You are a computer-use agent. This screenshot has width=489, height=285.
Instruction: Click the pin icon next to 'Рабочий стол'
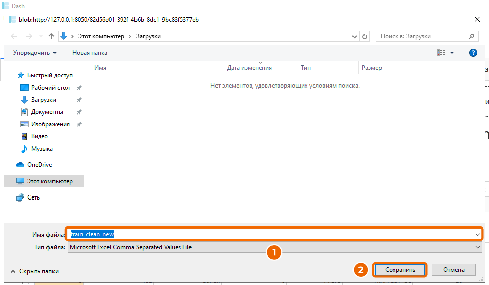tap(79, 88)
